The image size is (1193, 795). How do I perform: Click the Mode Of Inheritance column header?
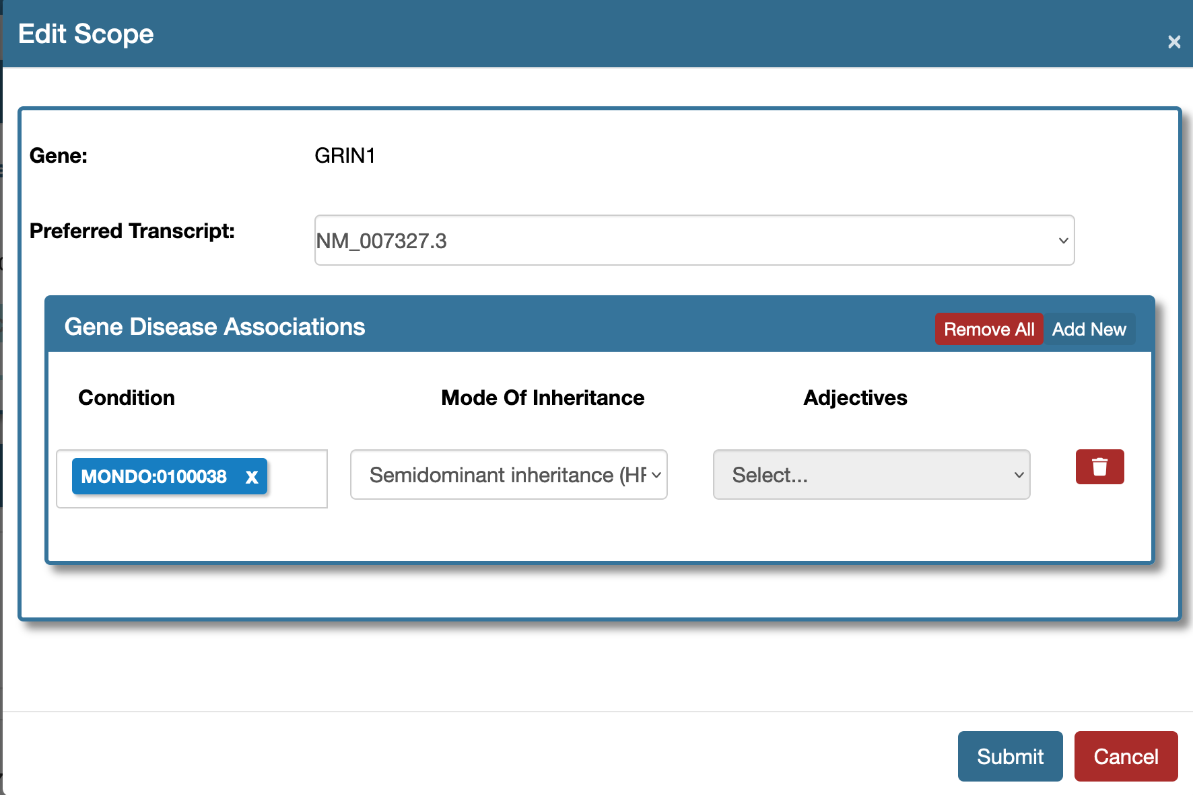(543, 397)
